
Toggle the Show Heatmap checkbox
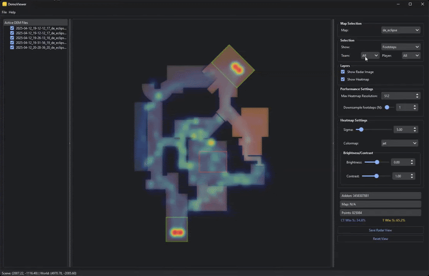(343, 79)
